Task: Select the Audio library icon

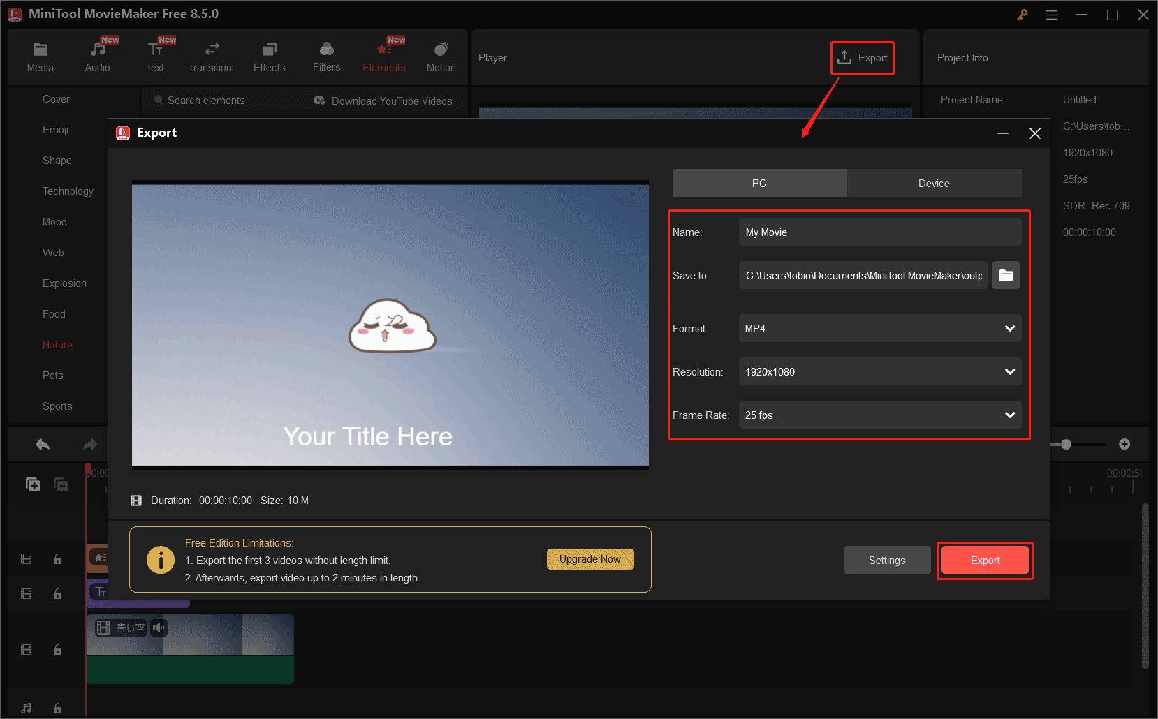Action: (97, 56)
